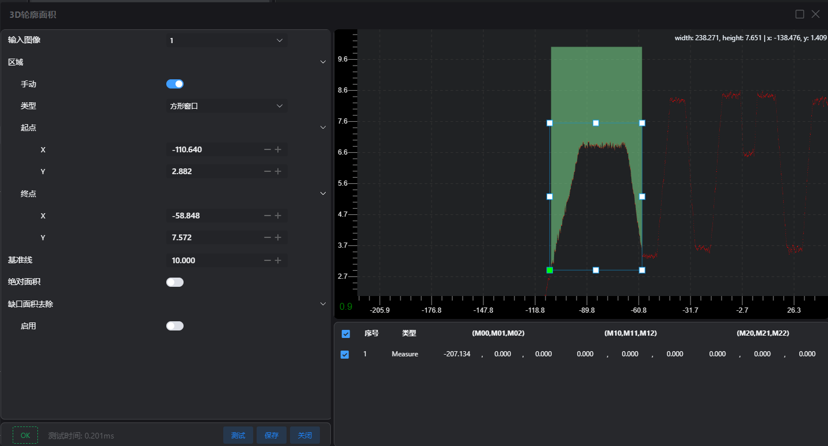Click the 输入图像 label
This screenshot has width=828, height=446.
click(24, 40)
